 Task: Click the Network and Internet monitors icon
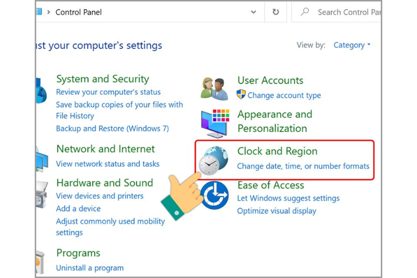tap(41, 159)
